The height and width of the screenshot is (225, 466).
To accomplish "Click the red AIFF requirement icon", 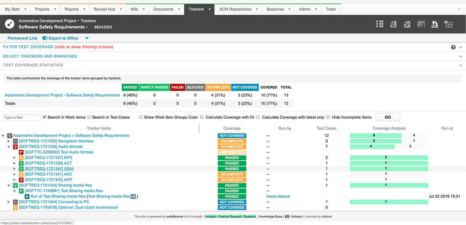I will (21, 180).
